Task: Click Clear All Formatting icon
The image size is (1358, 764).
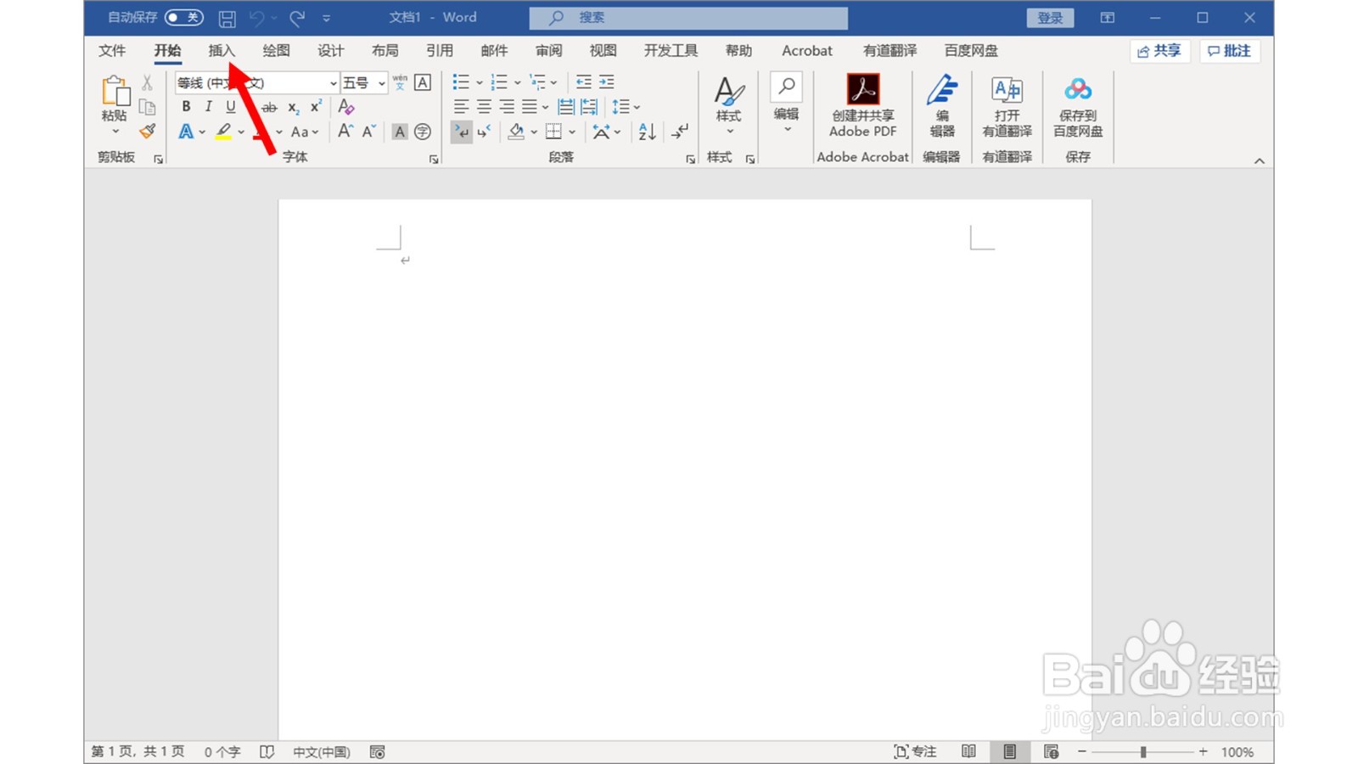Action: [345, 107]
